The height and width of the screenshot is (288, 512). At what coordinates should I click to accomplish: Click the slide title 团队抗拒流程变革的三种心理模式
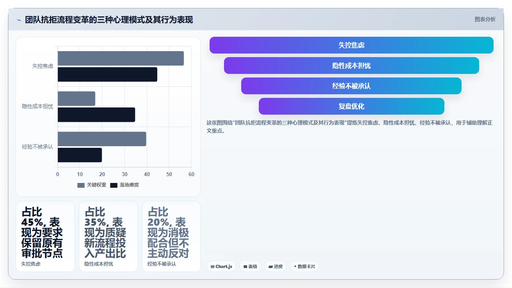click(109, 20)
